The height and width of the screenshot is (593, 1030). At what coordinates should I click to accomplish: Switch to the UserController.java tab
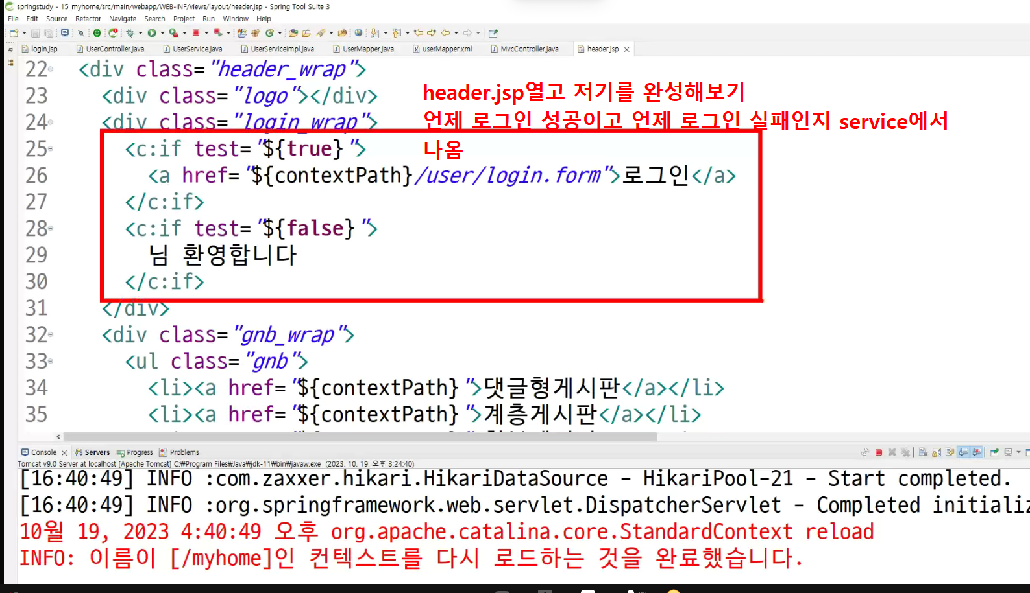pos(110,49)
